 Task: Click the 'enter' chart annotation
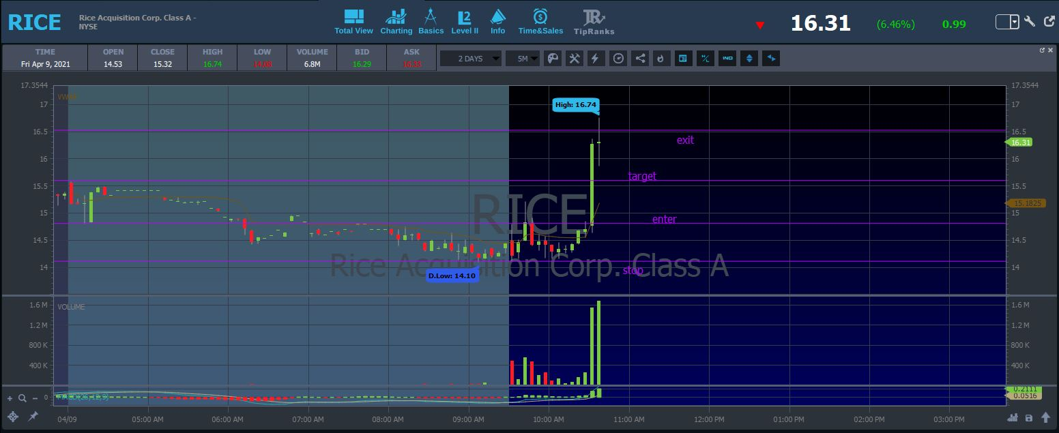point(665,219)
